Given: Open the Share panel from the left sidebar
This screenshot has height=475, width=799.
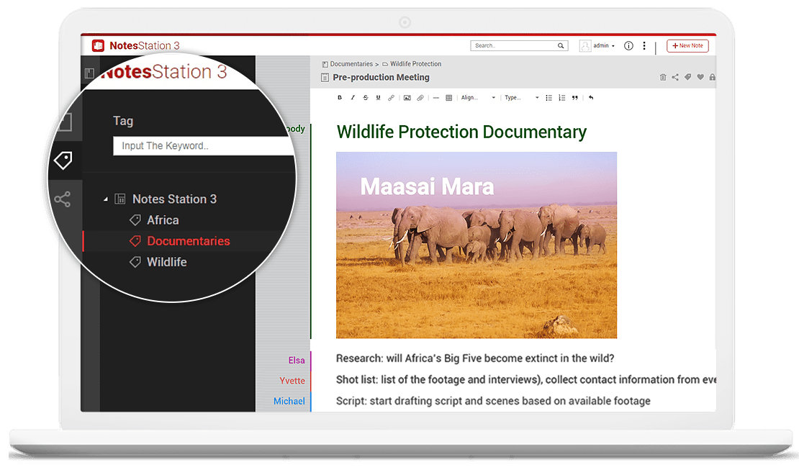Looking at the screenshot, I should click(x=64, y=199).
